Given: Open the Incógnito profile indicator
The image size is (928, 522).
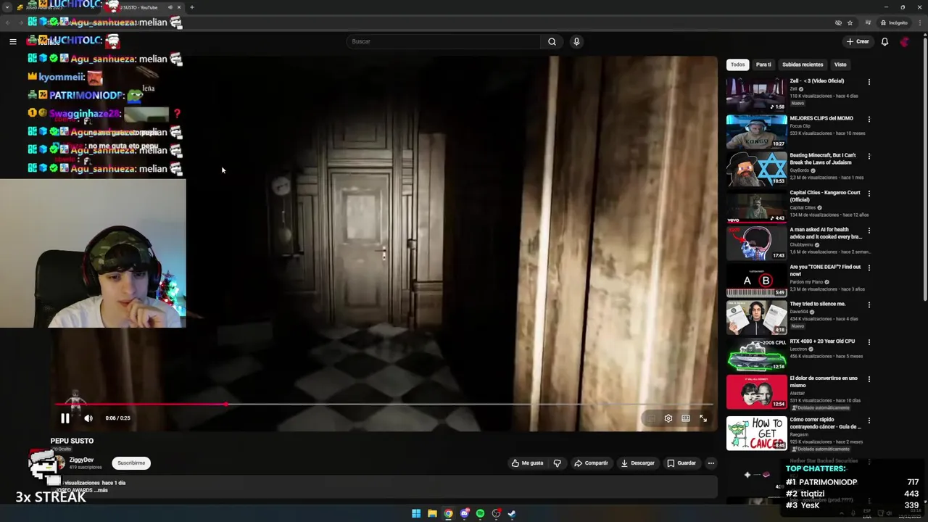Looking at the screenshot, I should tap(893, 22).
